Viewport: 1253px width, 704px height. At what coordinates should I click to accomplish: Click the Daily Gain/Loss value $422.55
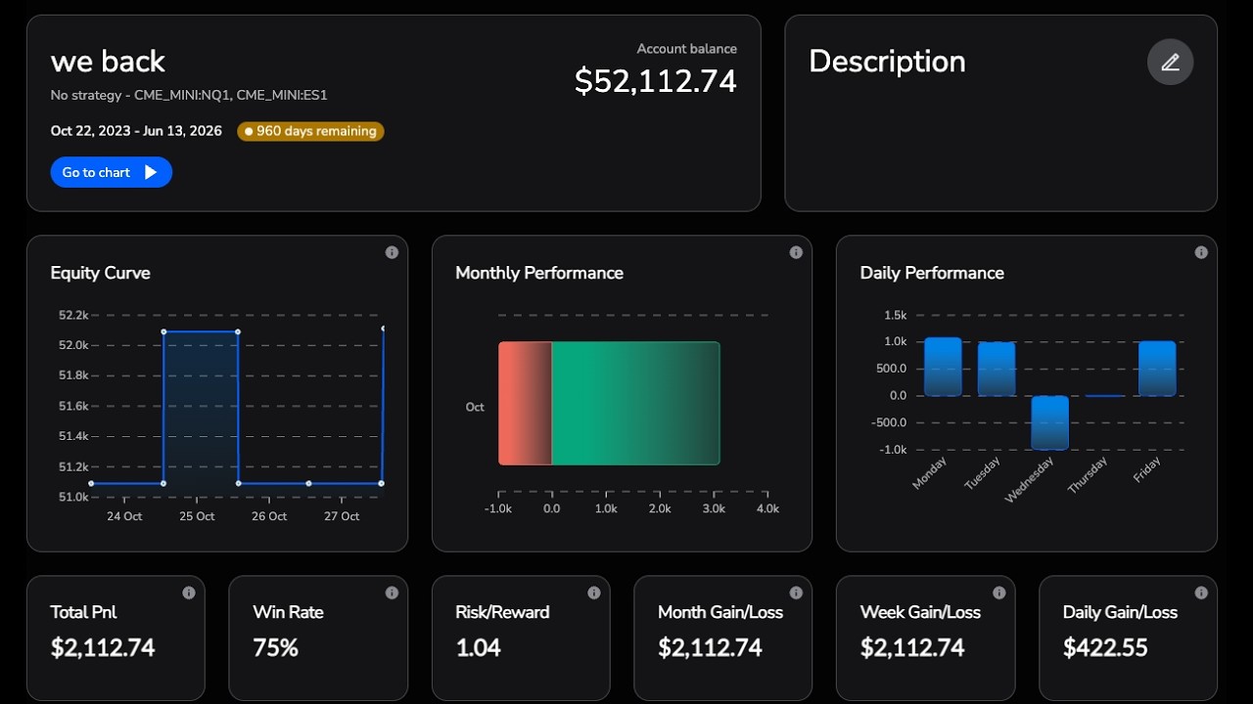(x=1105, y=648)
